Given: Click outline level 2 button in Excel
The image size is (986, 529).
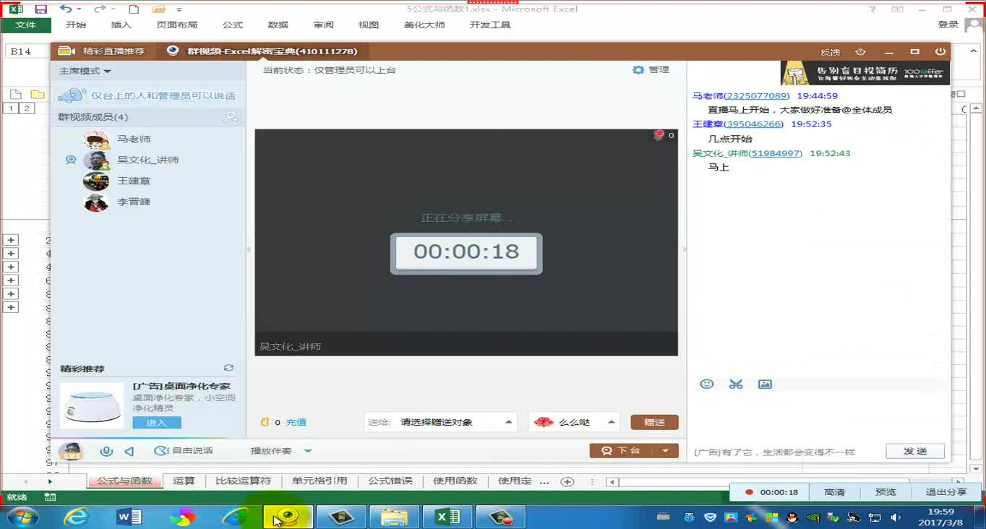Looking at the screenshot, I should pyautogui.click(x=27, y=108).
